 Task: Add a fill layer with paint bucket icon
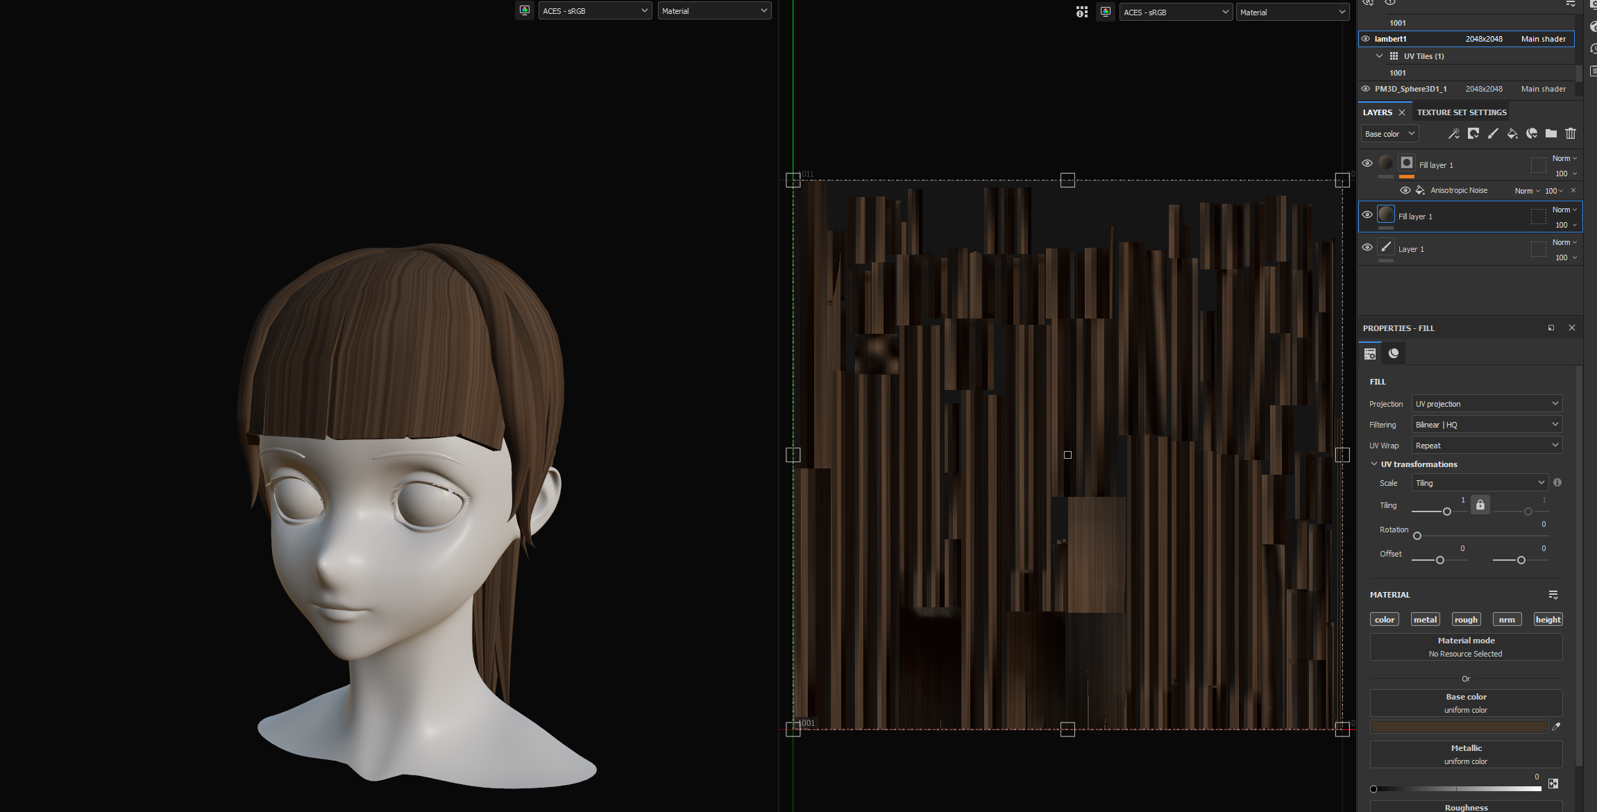point(1512,133)
